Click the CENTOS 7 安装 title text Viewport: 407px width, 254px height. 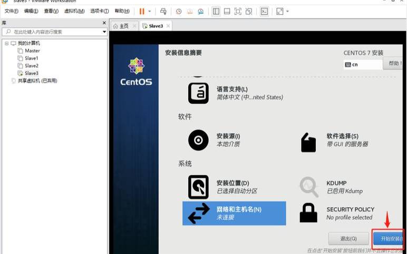coord(363,53)
